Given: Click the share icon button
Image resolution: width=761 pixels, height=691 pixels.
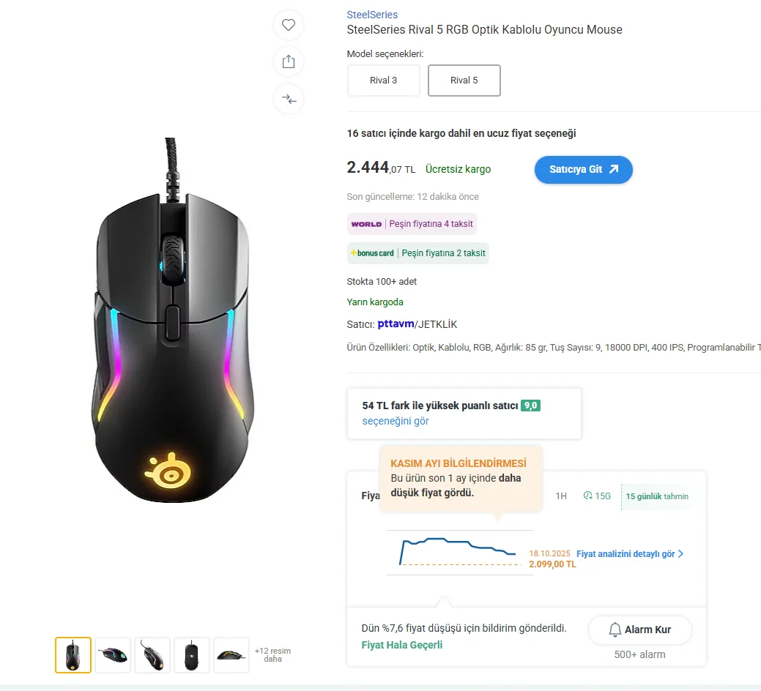Looking at the screenshot, I should [x=289, y=61].
